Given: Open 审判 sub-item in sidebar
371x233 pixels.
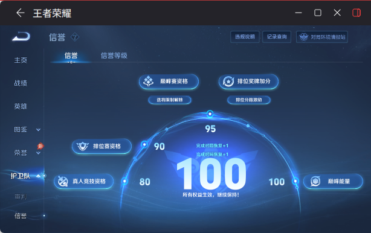Looking at the screenshot, I should click(21, 196).
